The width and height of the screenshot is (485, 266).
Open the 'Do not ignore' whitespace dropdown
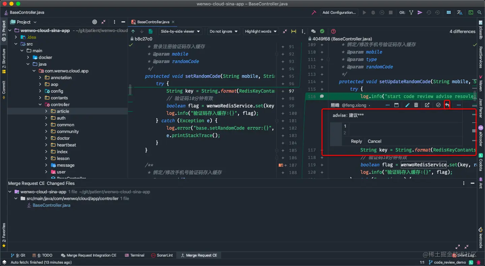point(223,31)
